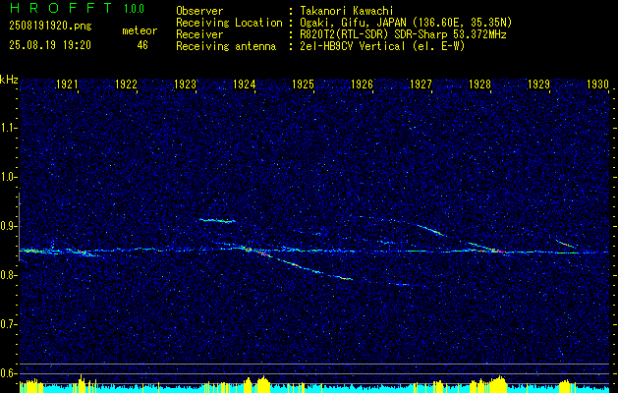Click the 1927 time marker
Image resolution: width=618 pixels, height=393 pixels.
421,84
